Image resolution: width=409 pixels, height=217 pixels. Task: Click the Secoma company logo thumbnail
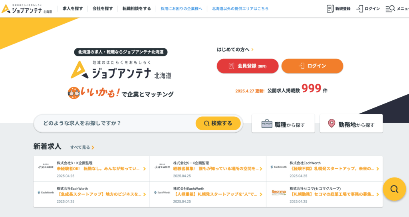click(278, 193)
